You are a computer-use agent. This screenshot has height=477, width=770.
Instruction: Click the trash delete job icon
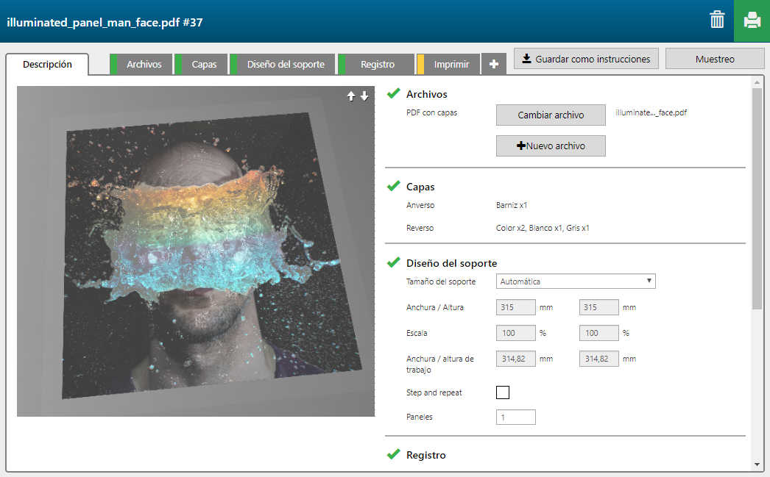pos(717,20)
